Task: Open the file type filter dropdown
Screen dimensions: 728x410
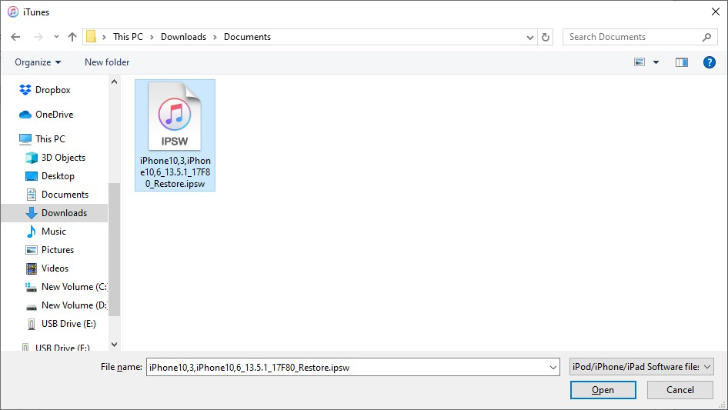Action: pos(642,368)
